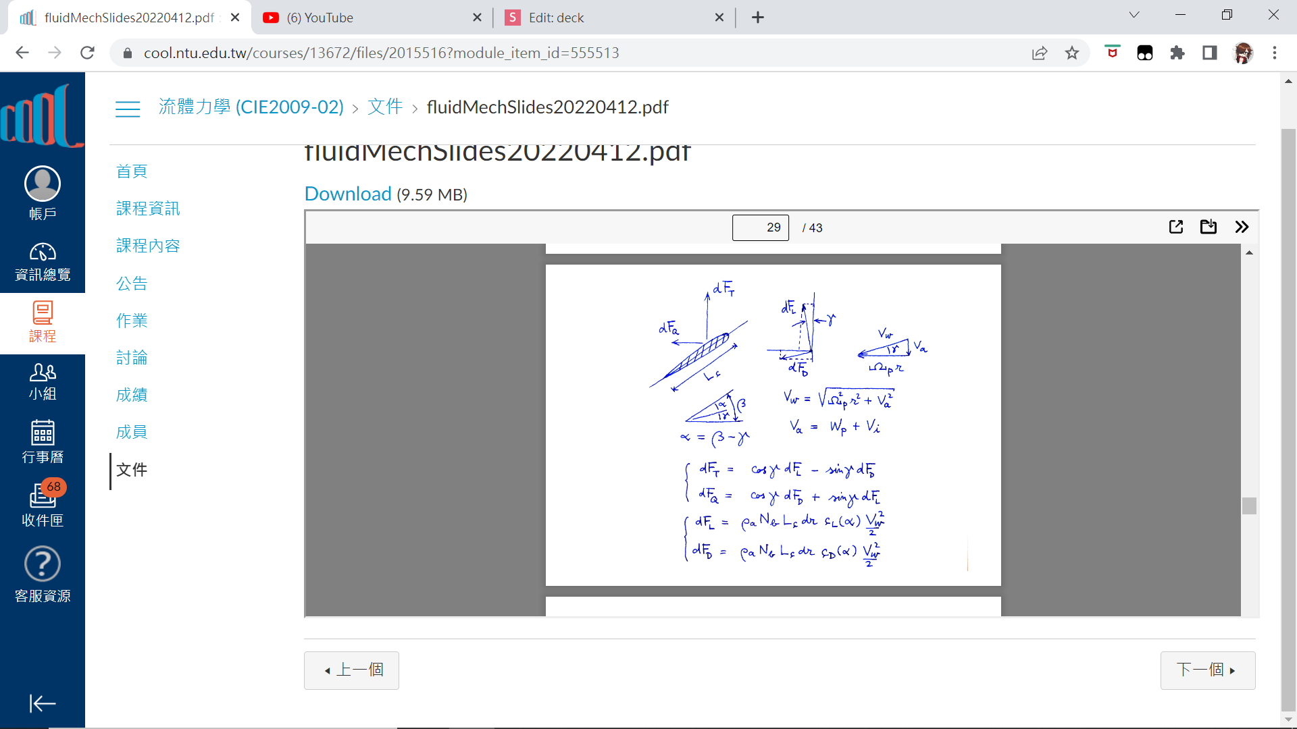
Task: Toggle the browser side panel button
Action: tap(1209, 53)
